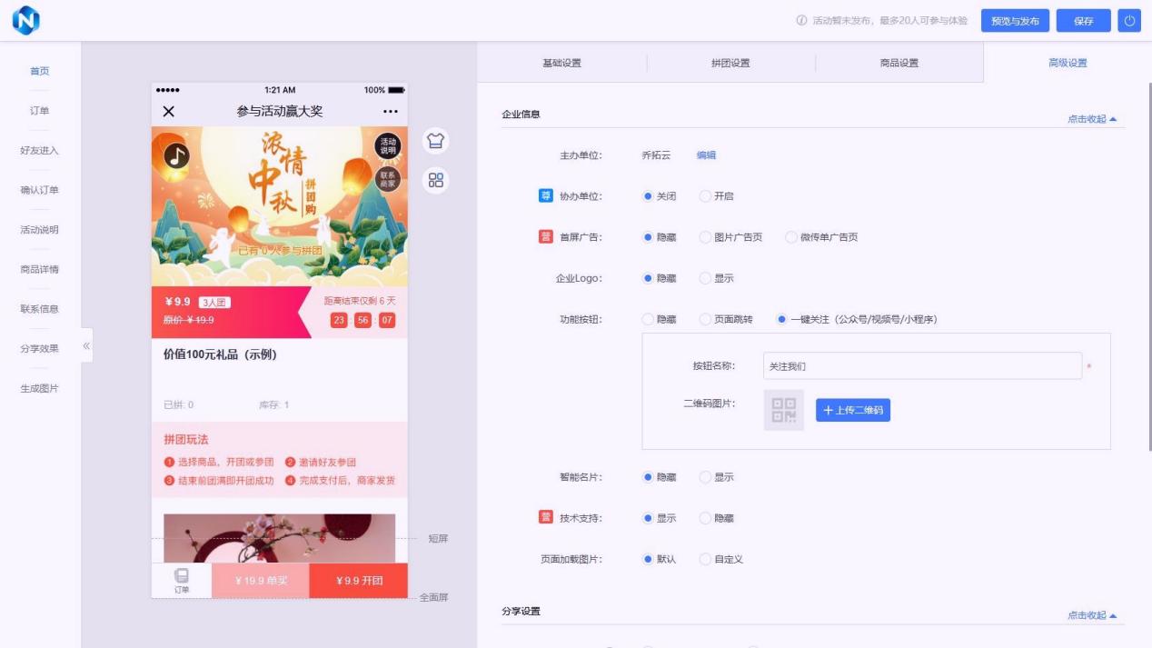Click the QR code placeholder image
1152x648 pixels.
pos(783,410)
